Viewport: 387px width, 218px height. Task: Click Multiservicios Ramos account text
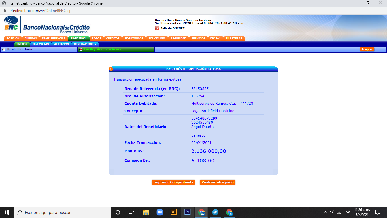[222, 104]
